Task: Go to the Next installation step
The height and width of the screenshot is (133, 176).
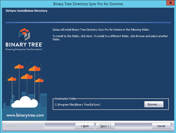Action: 105,126
